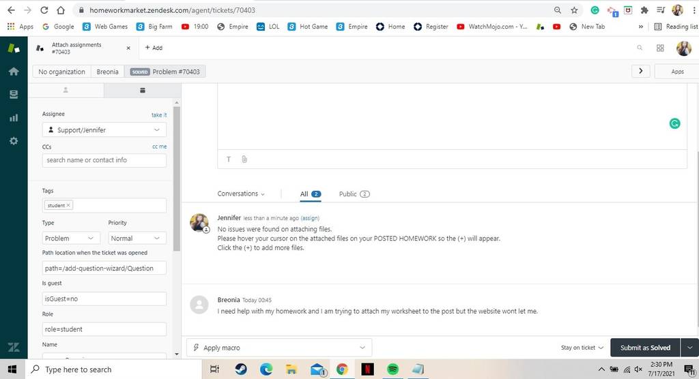This screenshot has height=379, width=699.
Task: Open the Stay on ticket dropdown
Action: (582, 348)
